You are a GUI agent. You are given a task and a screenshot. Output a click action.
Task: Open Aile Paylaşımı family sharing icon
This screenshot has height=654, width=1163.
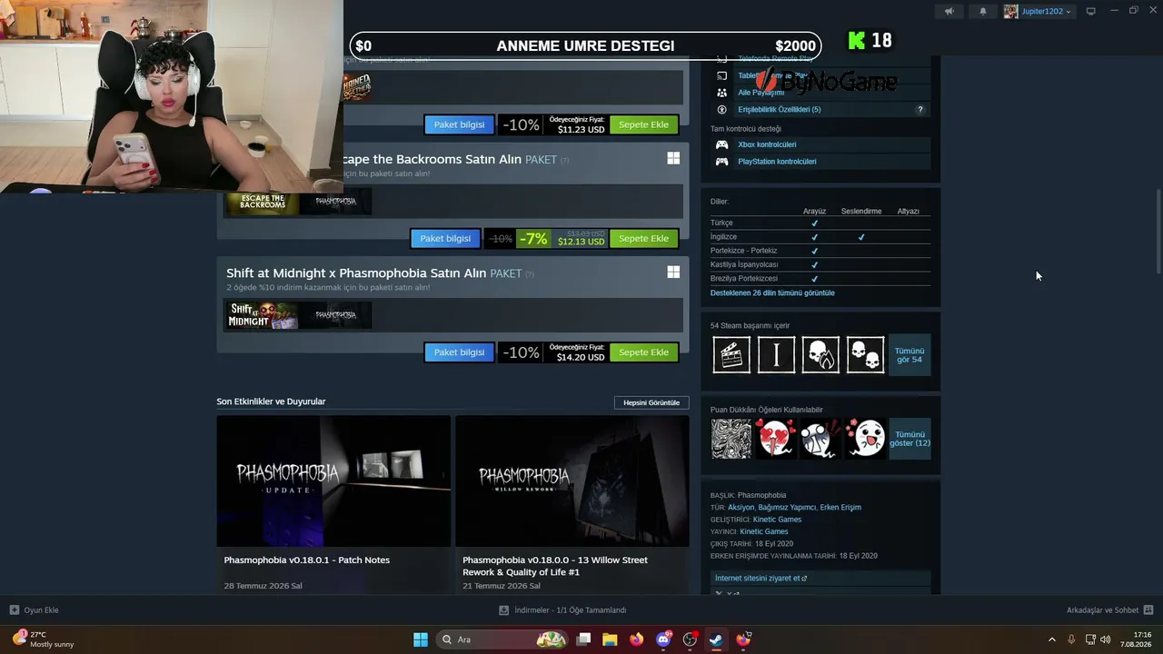point(721,93)
